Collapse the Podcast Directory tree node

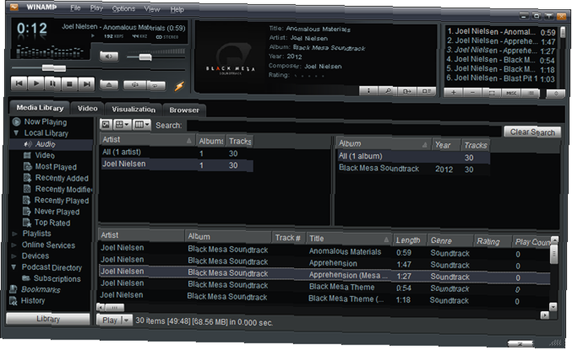tap(14, 267)
